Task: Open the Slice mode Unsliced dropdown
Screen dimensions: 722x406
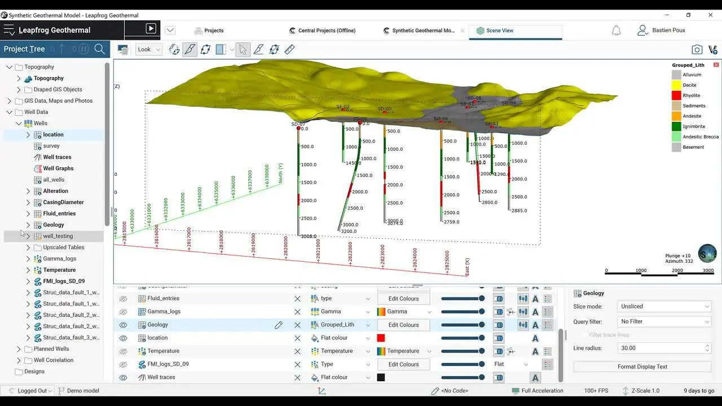Action: pyautogui.click(x=664, y=306)
